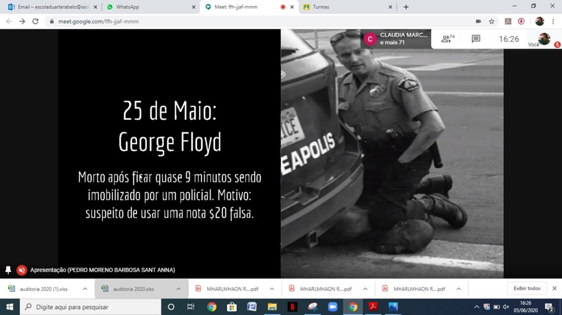Click the Windows search box
This screenshot has width=562, height=315.
coord(89,307)
